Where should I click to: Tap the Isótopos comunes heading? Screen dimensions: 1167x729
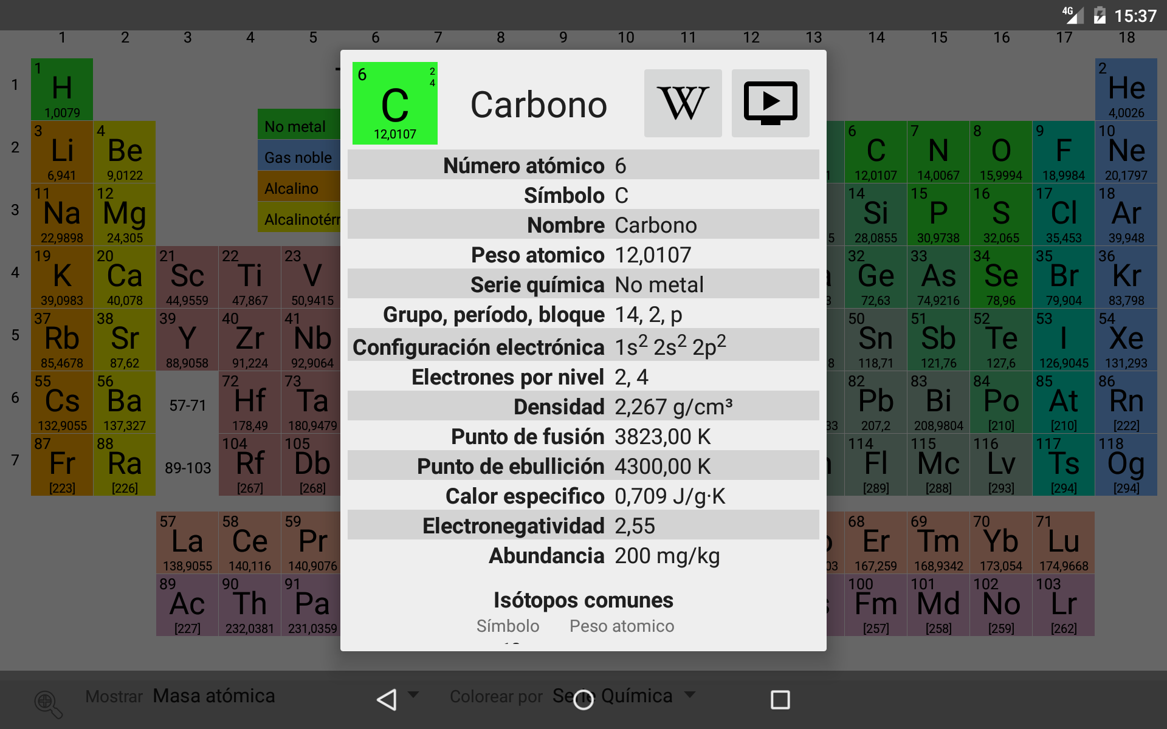point(583,600)
